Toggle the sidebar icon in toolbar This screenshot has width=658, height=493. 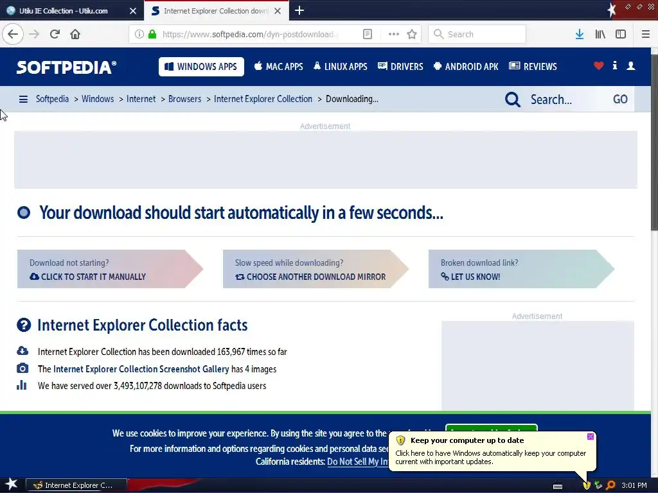click(x=621, y=34)
